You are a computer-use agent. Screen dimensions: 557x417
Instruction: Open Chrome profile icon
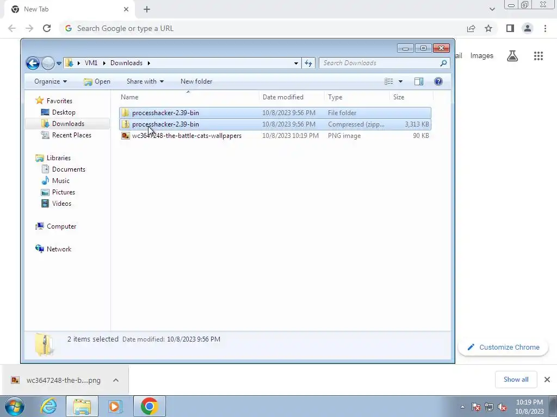[528, 28]
